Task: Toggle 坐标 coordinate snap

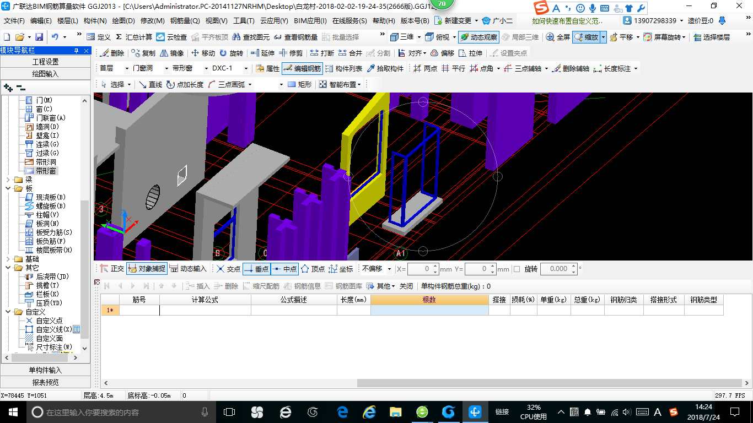Action: pos(341,269)
